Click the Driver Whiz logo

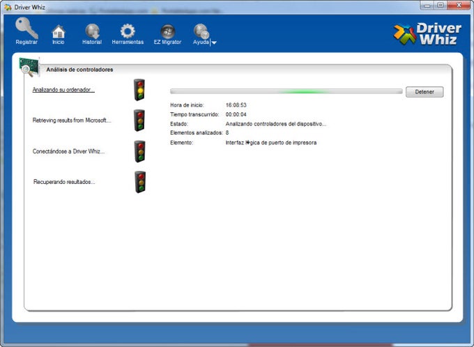point(427,34)
